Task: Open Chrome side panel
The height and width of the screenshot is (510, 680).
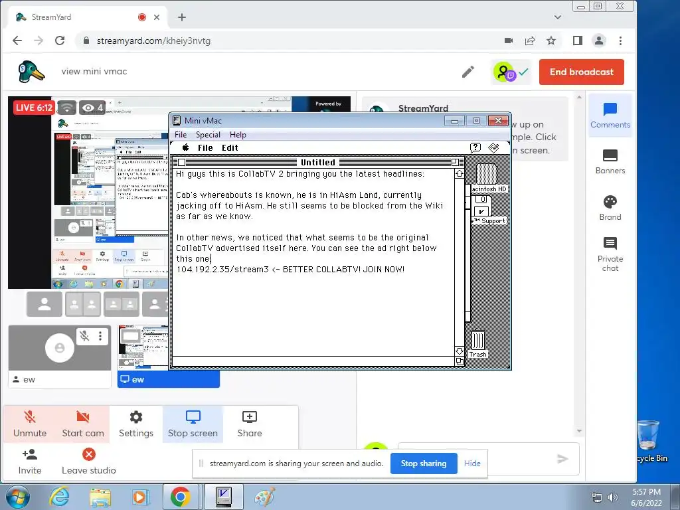Action: (x=577, y=41)
